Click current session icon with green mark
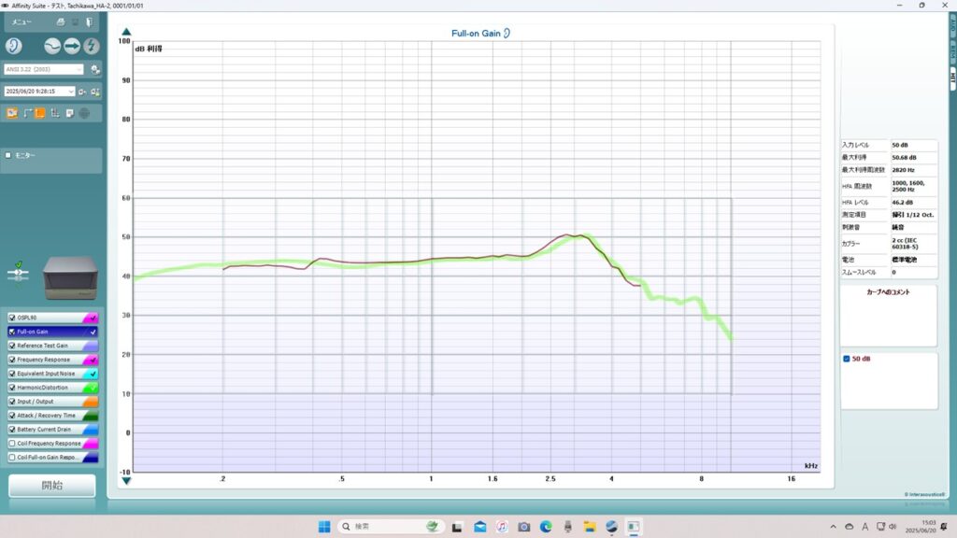 pyautogui.click(x=95, y=92)
